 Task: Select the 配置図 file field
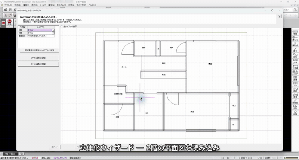click(41, 36)
